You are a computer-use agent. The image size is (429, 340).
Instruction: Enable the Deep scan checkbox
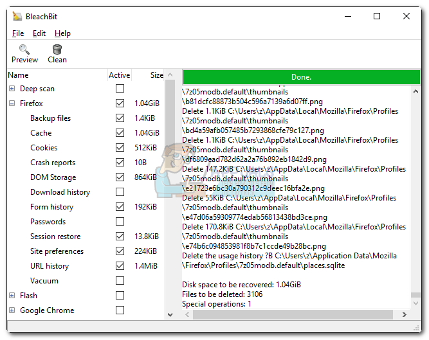click(x=120, y=89)
